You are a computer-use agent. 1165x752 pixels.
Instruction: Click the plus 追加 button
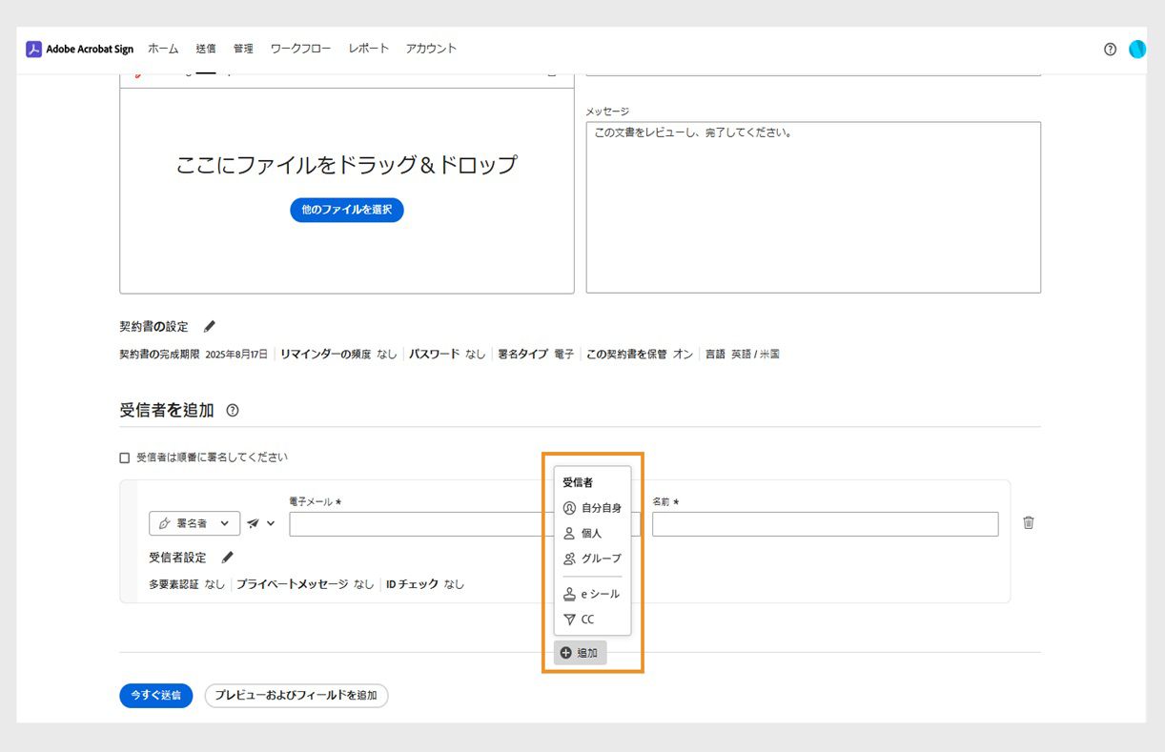pyautogui.click(x=580, y=652)
